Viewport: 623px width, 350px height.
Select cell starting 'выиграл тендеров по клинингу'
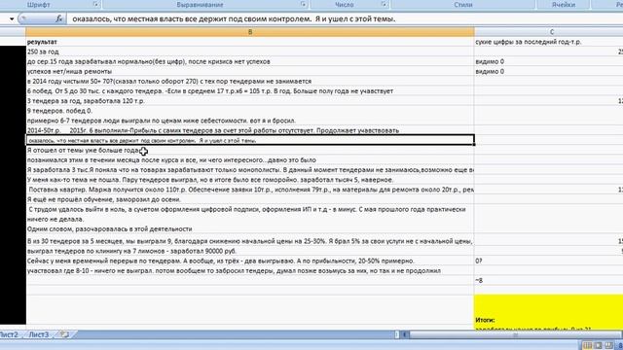[x=250, y=251]
